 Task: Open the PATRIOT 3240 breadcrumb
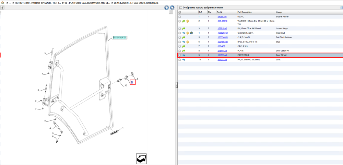coord(38,3)
